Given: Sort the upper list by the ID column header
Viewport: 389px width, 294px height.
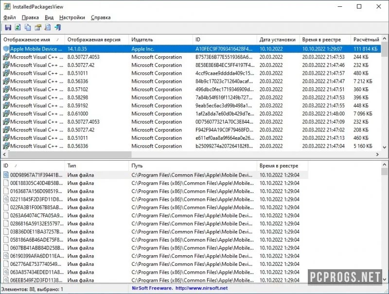Looking at the screenshot, I should tap(225, 40).
